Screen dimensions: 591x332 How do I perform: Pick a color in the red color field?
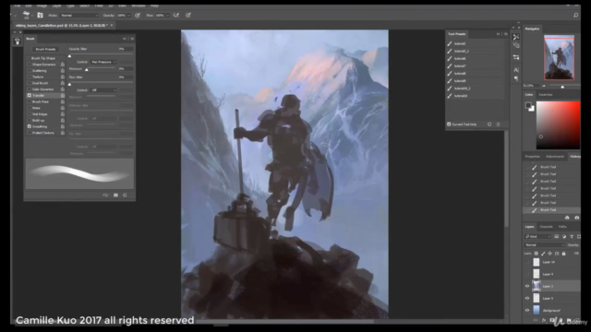(558, 125)
